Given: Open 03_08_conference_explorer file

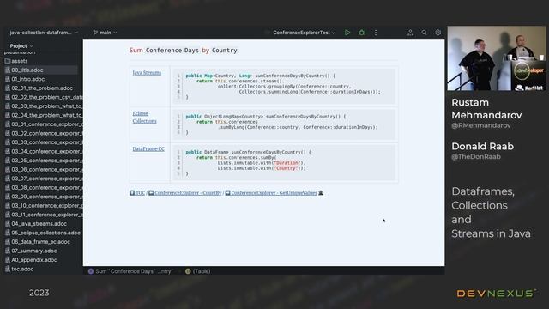Looking at the screenshot, I should (44, 188).
